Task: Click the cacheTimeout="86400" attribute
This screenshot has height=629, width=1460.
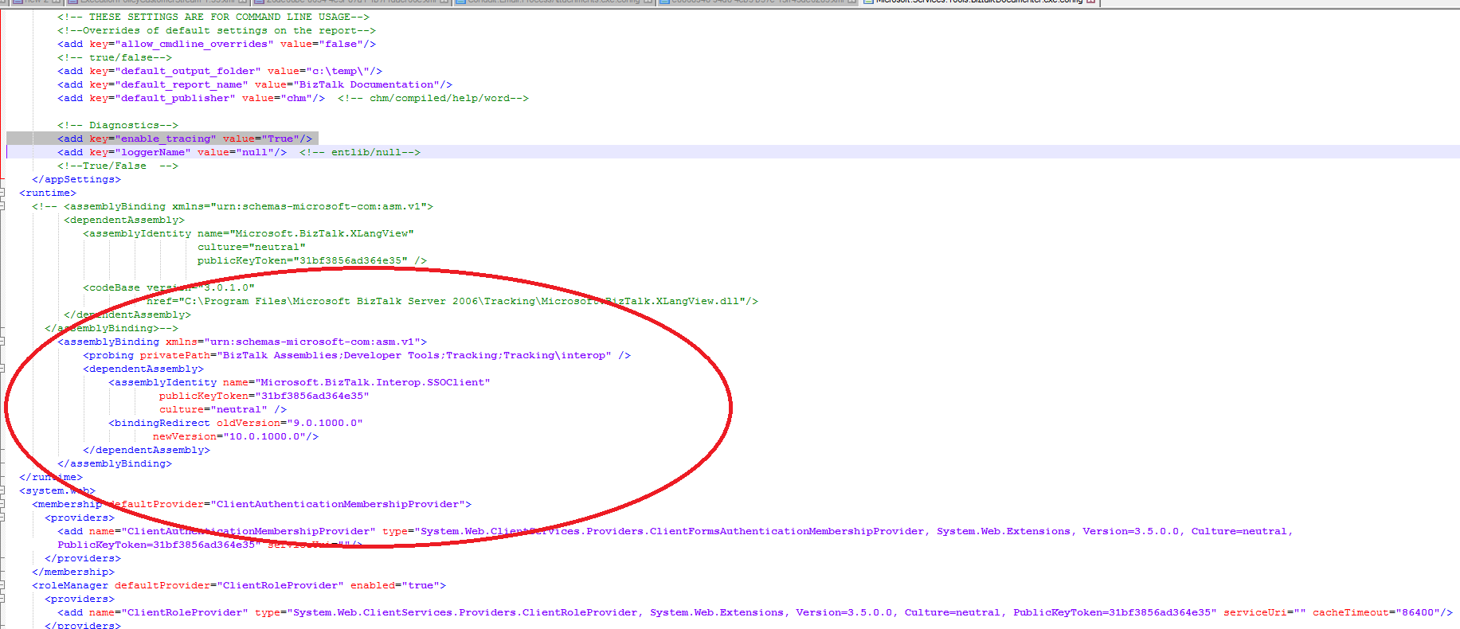Action: (x=1376, y=612)
